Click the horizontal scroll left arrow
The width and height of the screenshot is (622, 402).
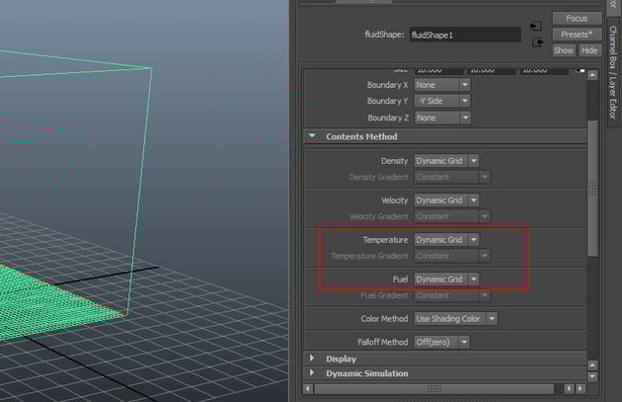(x=308, y=388)
